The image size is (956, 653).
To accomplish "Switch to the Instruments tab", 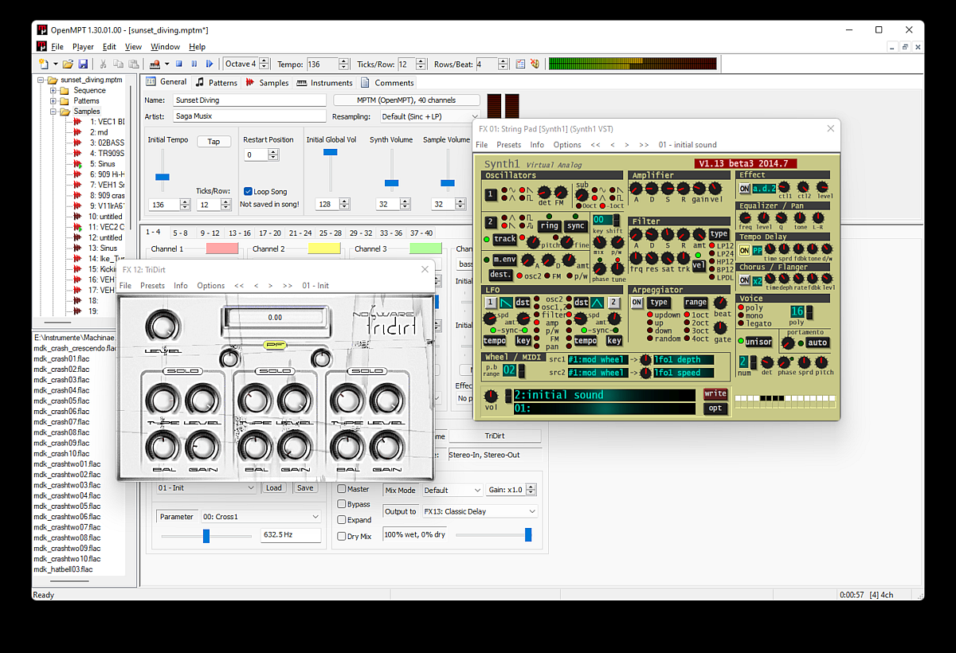I will tap(324, 82).
